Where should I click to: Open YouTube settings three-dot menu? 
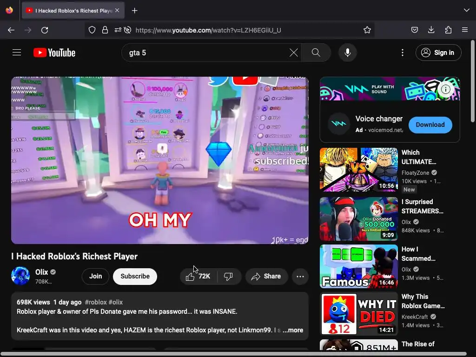[x=403, y=53]
